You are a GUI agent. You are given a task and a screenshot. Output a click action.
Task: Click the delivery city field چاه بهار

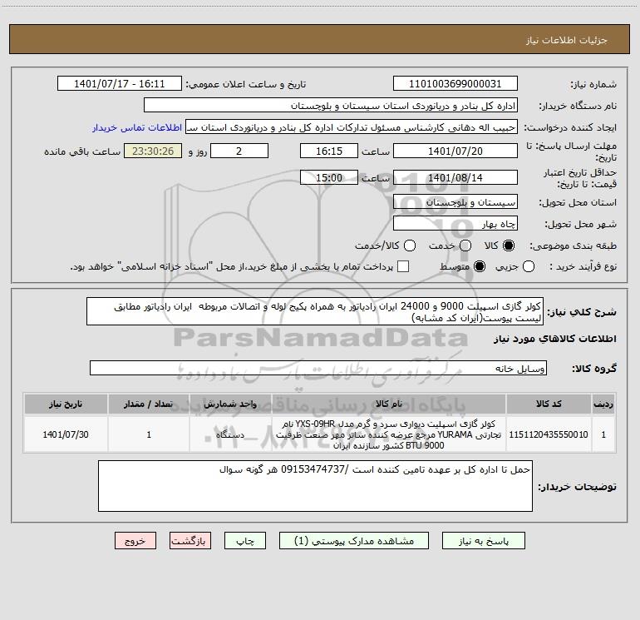[x=455, y=223]
